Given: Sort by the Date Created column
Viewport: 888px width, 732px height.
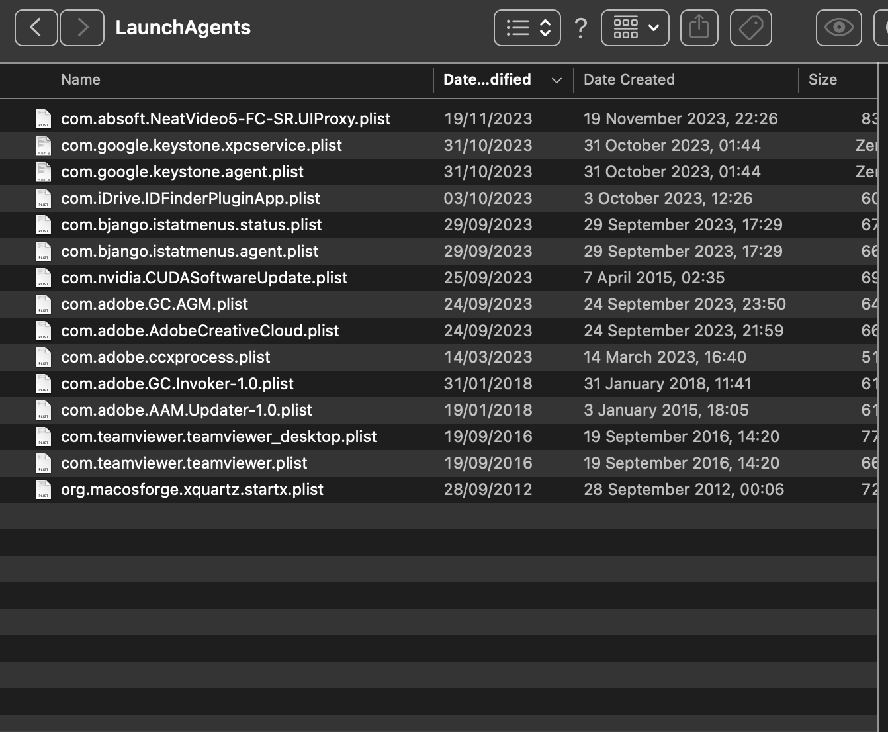Looking at the screenshot, I should coord(629,79).
